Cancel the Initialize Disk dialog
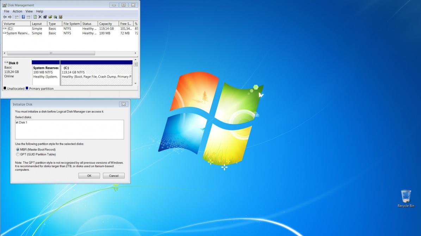Image resolution: width=421 pixels, height=236 pixels. pos(113,176)
